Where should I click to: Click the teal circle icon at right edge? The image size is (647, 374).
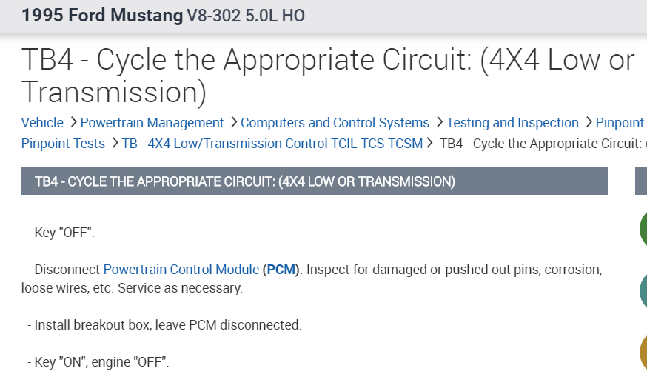(x=643, y=291)
